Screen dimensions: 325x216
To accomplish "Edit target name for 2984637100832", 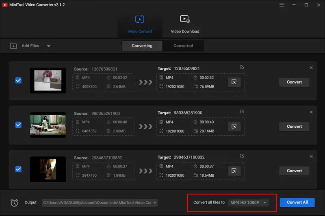I will tap(242, 156).
